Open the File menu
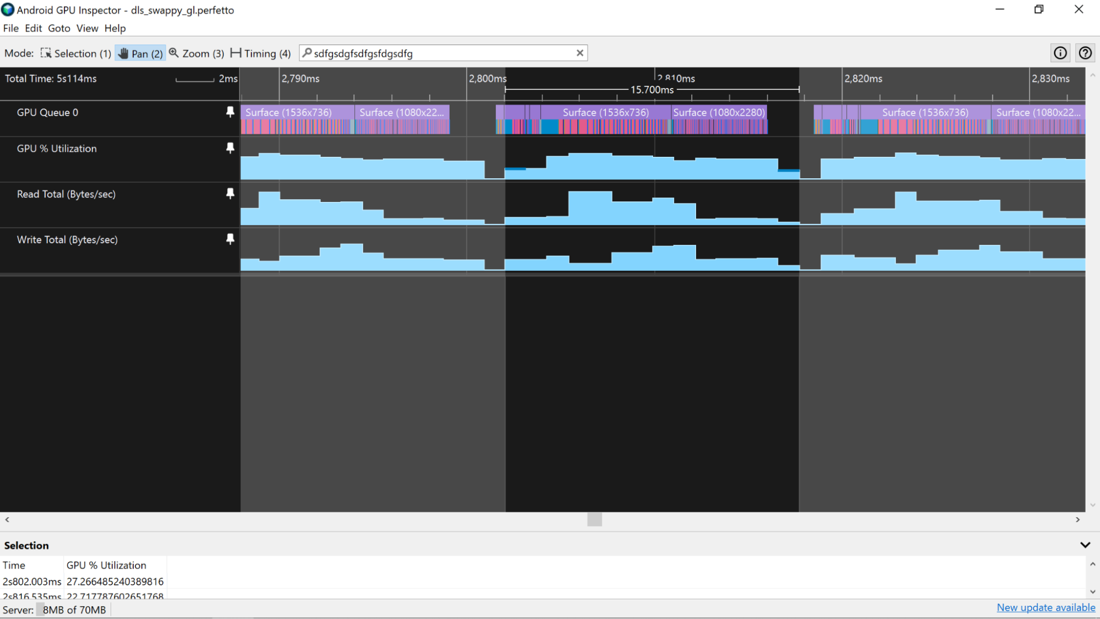The width and height of the screenshot is (1100, 619). coord(10,28)
